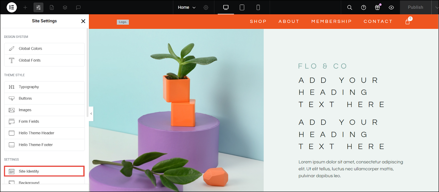Open the Finder search icon
Screen dimensions: 439x192
click(x=350, y=7)
